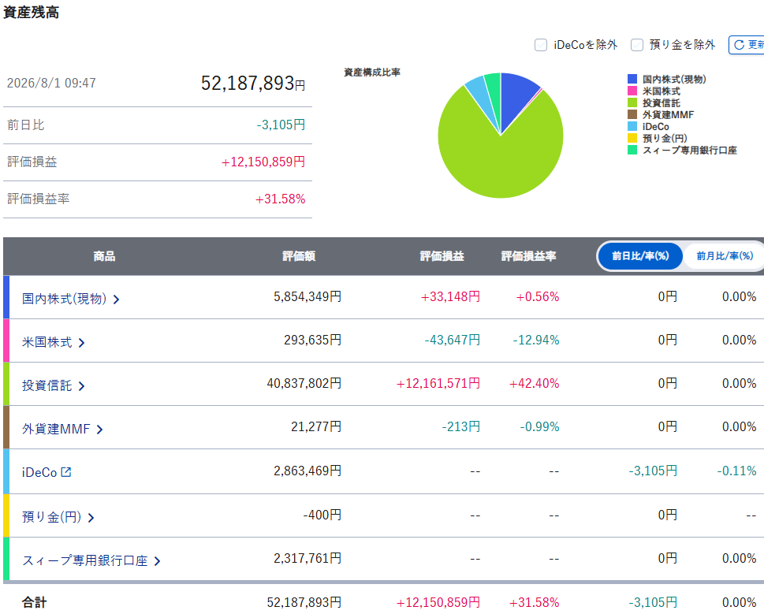This screenshot has width=764, height=614.
Task: Click 米国株式 valuation 293,635円
Action: coord(313,340)
